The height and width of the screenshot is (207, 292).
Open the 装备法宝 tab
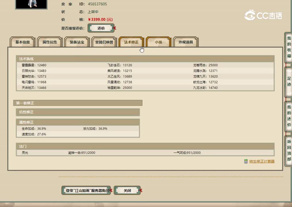coord(77,42)
